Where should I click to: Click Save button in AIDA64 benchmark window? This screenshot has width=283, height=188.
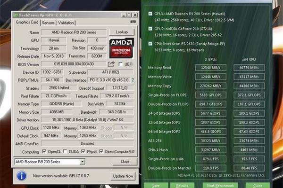click(x=156, y=186)
